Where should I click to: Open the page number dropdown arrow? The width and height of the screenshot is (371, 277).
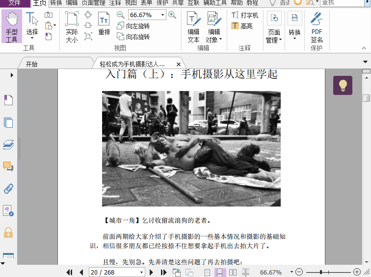[141, 272]
